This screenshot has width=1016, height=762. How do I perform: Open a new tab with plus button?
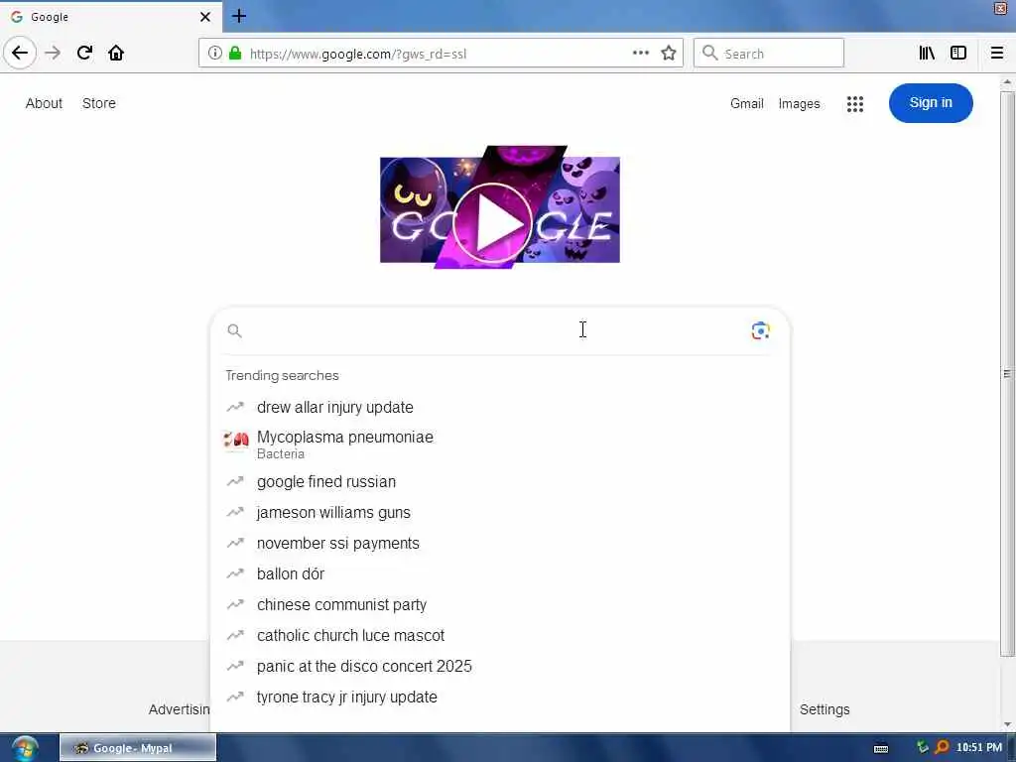[x=239, y=16]
